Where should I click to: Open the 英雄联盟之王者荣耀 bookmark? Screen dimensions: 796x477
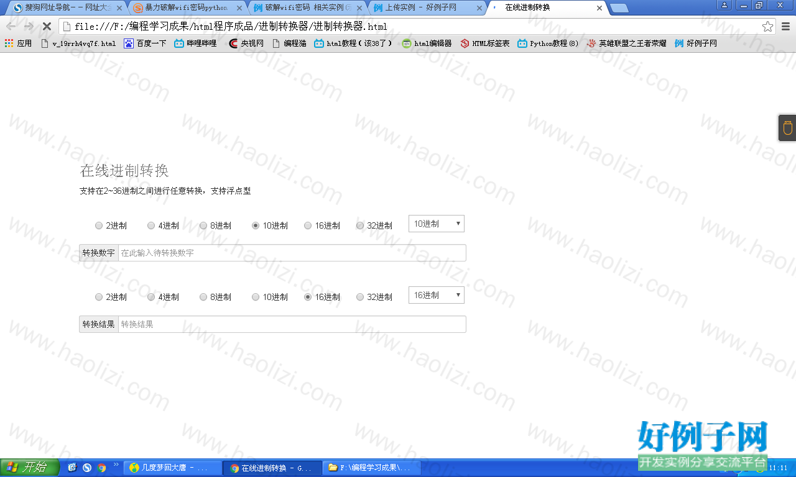pos(626,43)
